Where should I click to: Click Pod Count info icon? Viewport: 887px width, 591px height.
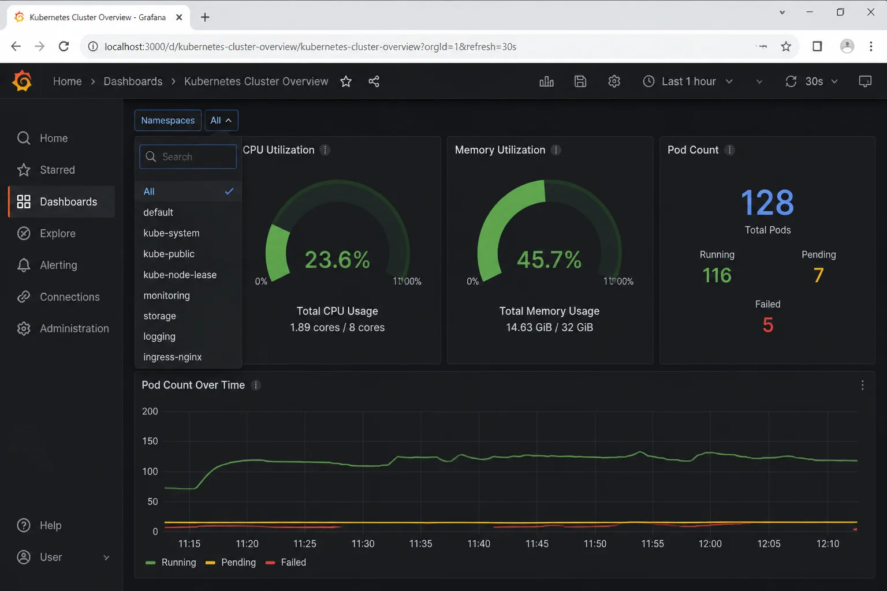(730, 150)
